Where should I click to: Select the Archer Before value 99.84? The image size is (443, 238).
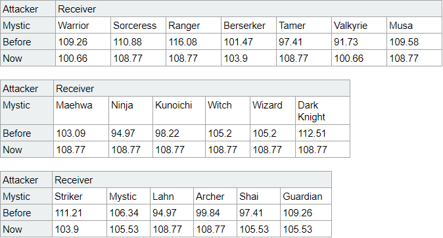[x=215, y=212]
